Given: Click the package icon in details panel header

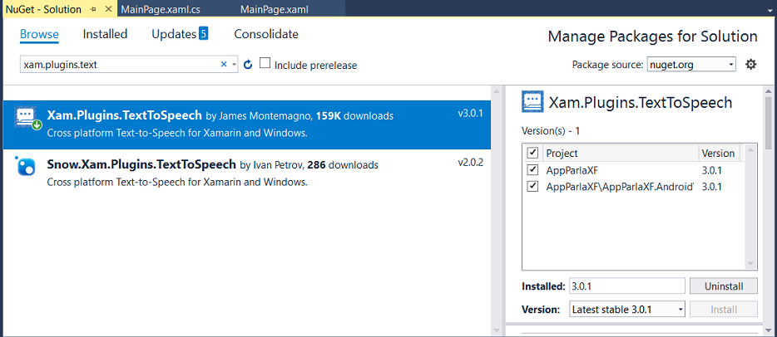Looking at the screenshot, I should coord(532,102).
